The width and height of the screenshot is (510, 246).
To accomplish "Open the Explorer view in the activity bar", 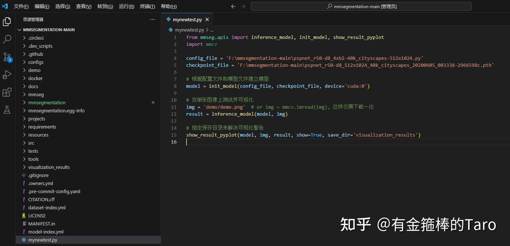I will click(x=7, y=21).
